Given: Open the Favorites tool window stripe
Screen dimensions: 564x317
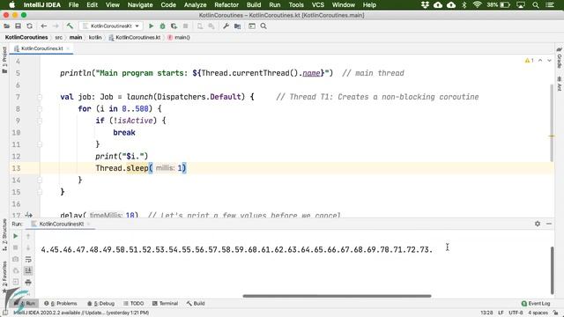Looking at the screenshot, I should 4,276.
